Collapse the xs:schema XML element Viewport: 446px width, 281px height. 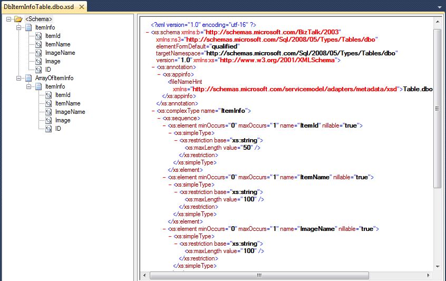(147, 33)
